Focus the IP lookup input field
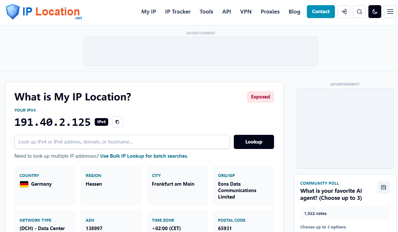Viewport: 398px width, 232px height. [122, 142]
